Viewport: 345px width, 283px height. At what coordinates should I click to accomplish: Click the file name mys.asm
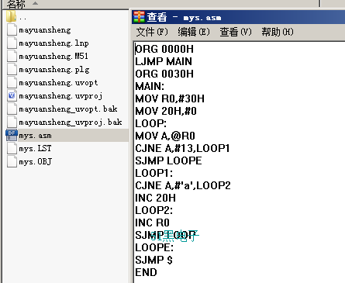pyautogui.click(x=35, y=136)
